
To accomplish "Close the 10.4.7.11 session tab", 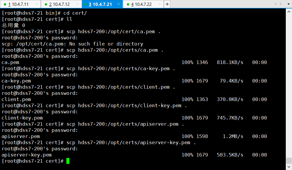I will [x=37, y=4].
